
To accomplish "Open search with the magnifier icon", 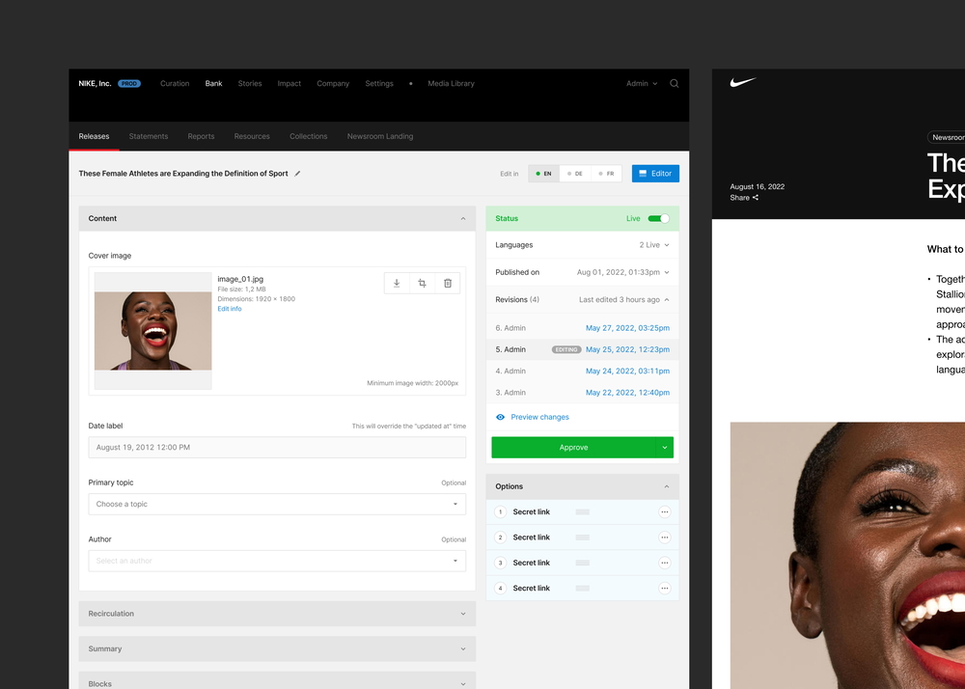I will pyautogui.click(x=675, y=84).
